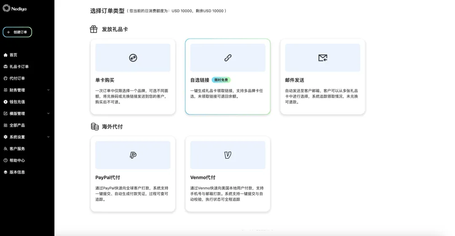Select the 单卡购买 card title
The width and height of the screenshot is (455, 236).
coord(105,80)
